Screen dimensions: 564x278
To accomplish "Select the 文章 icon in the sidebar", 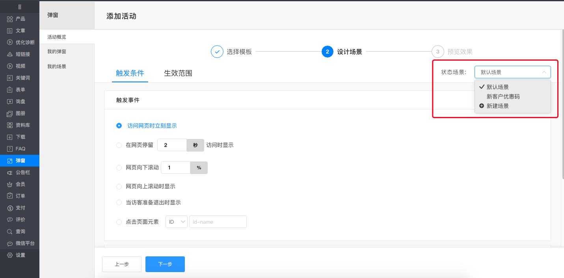I will pos(19,31).
